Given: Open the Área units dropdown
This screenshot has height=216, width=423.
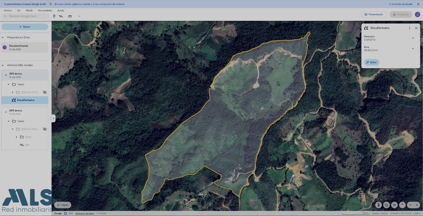Looking at the screenshot, I should coord(413,49).
